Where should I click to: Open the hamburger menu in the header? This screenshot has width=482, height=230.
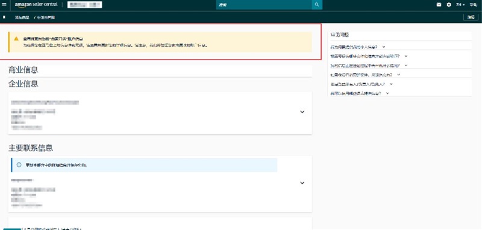click(x=4, y=5)
